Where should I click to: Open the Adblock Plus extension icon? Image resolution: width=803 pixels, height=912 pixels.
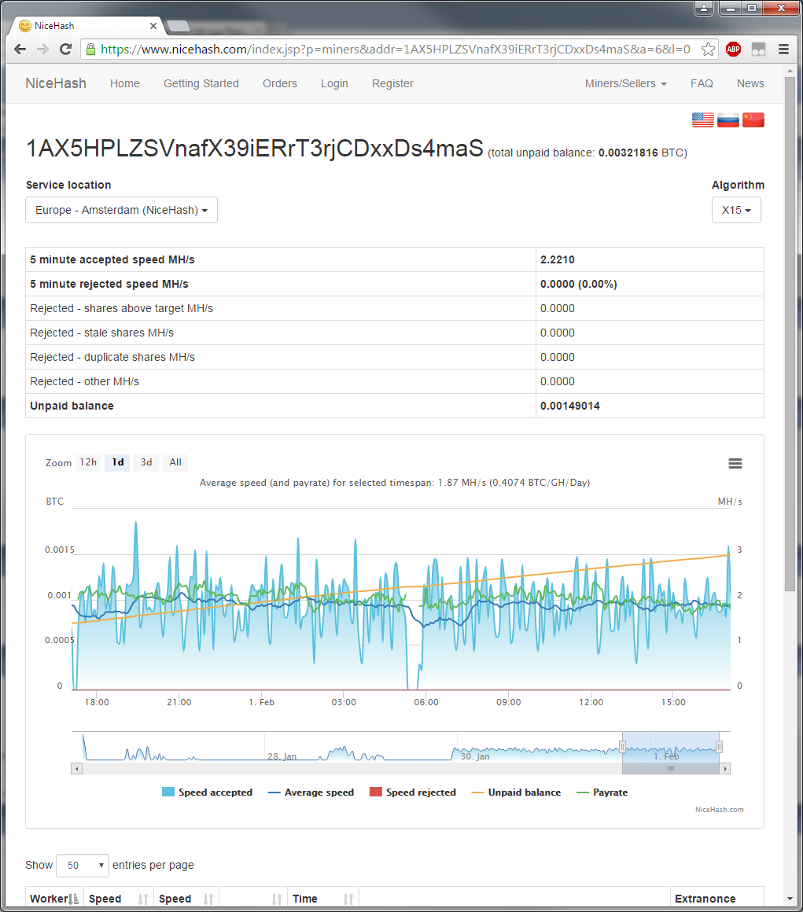click(733, 49)
